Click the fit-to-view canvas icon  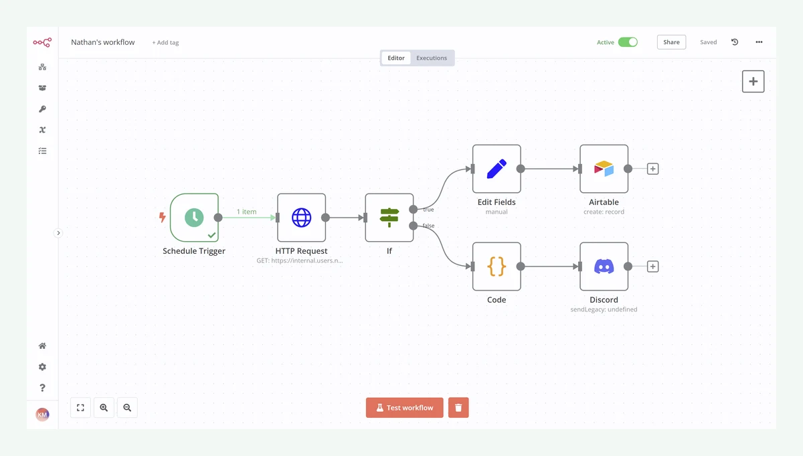[x=80, y=408]
